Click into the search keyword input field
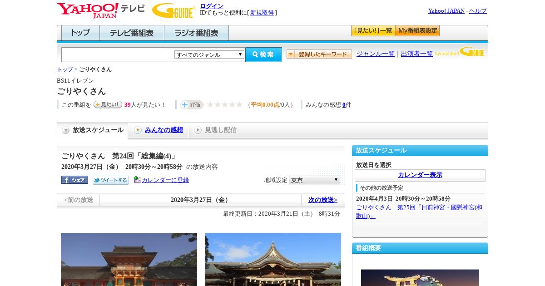Screen dimensions: 545x286 click(x=118, y=54)
